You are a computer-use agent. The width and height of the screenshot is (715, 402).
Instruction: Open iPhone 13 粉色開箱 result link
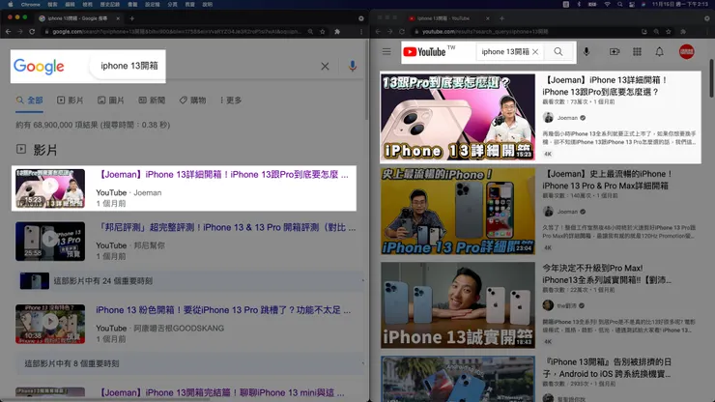223,310
